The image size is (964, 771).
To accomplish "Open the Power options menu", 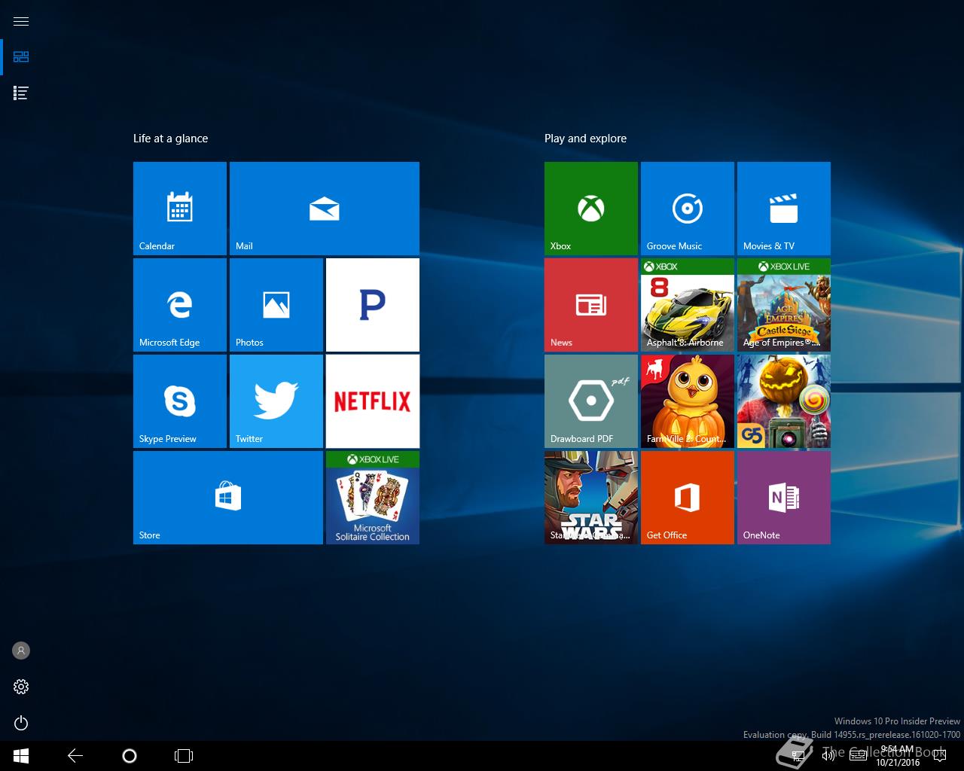I will coord(21,723).
